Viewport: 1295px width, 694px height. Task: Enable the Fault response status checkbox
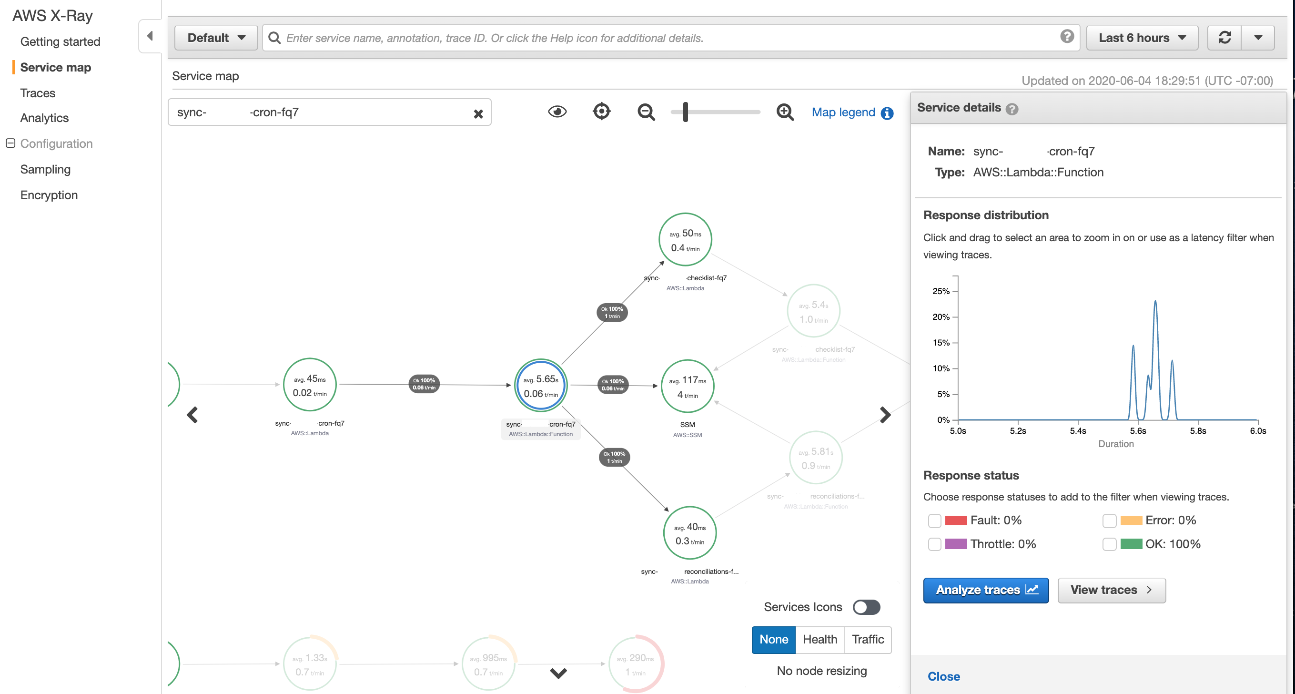coord(933,520)
